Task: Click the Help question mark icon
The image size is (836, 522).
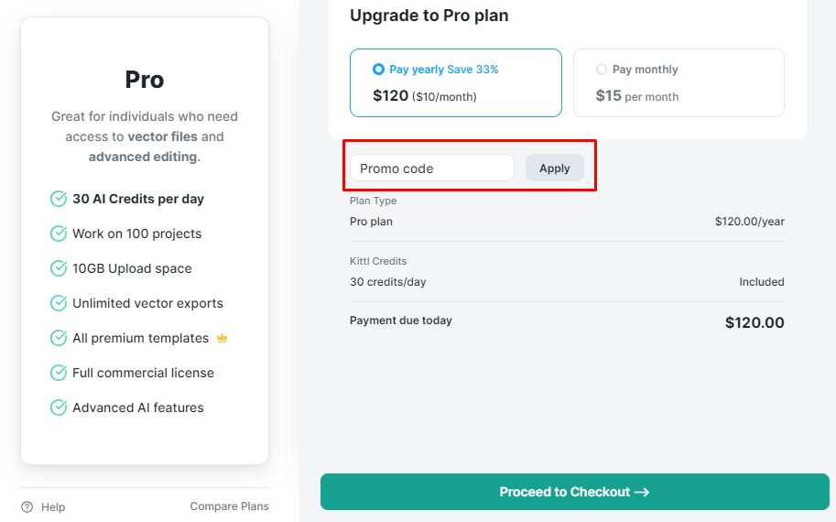Action: (x=27, y=506)
